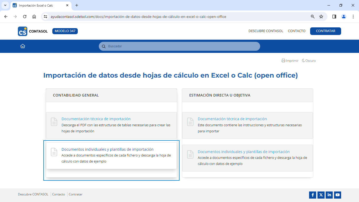Image resolution: width=359 pixels, height=202 pixels.
Task: Close the Importación Excel o Calc tab
Action: click(67, 5)
